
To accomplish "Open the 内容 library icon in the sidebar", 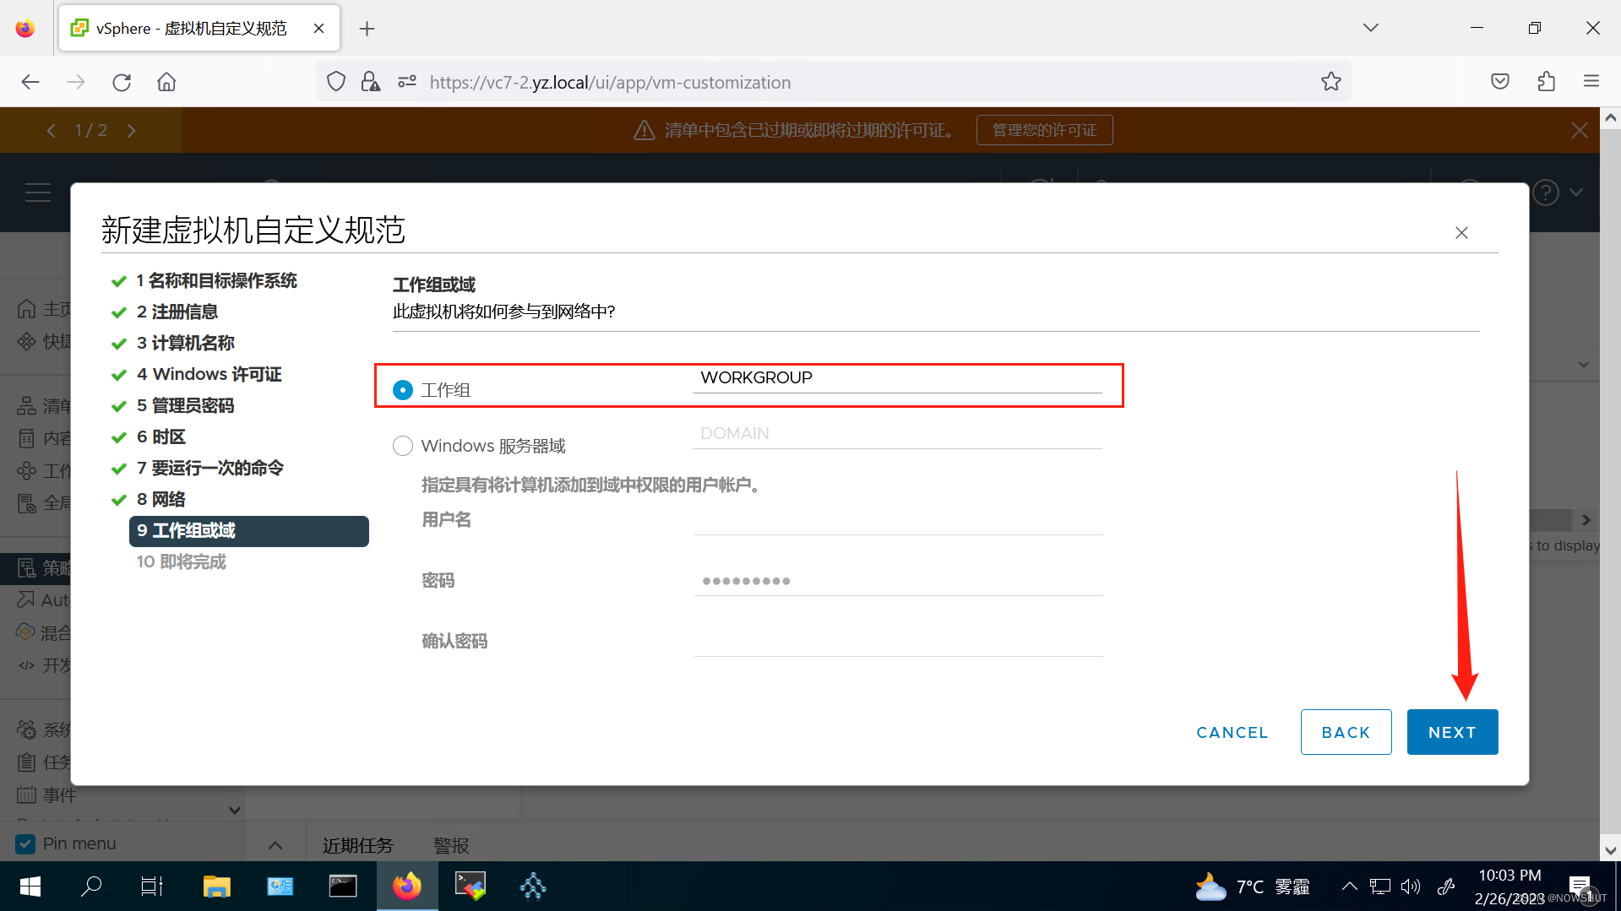I will (26, 437).
